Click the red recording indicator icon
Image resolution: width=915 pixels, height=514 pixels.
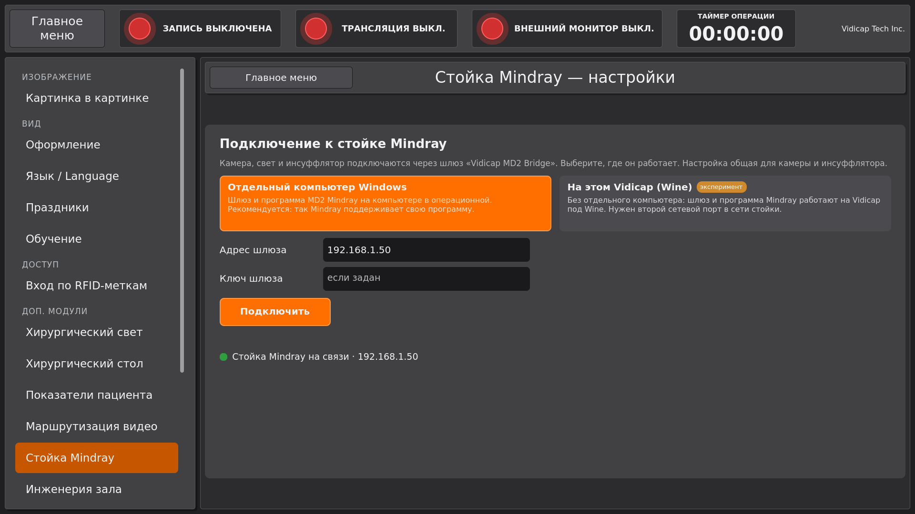click(x=140, y=29)
